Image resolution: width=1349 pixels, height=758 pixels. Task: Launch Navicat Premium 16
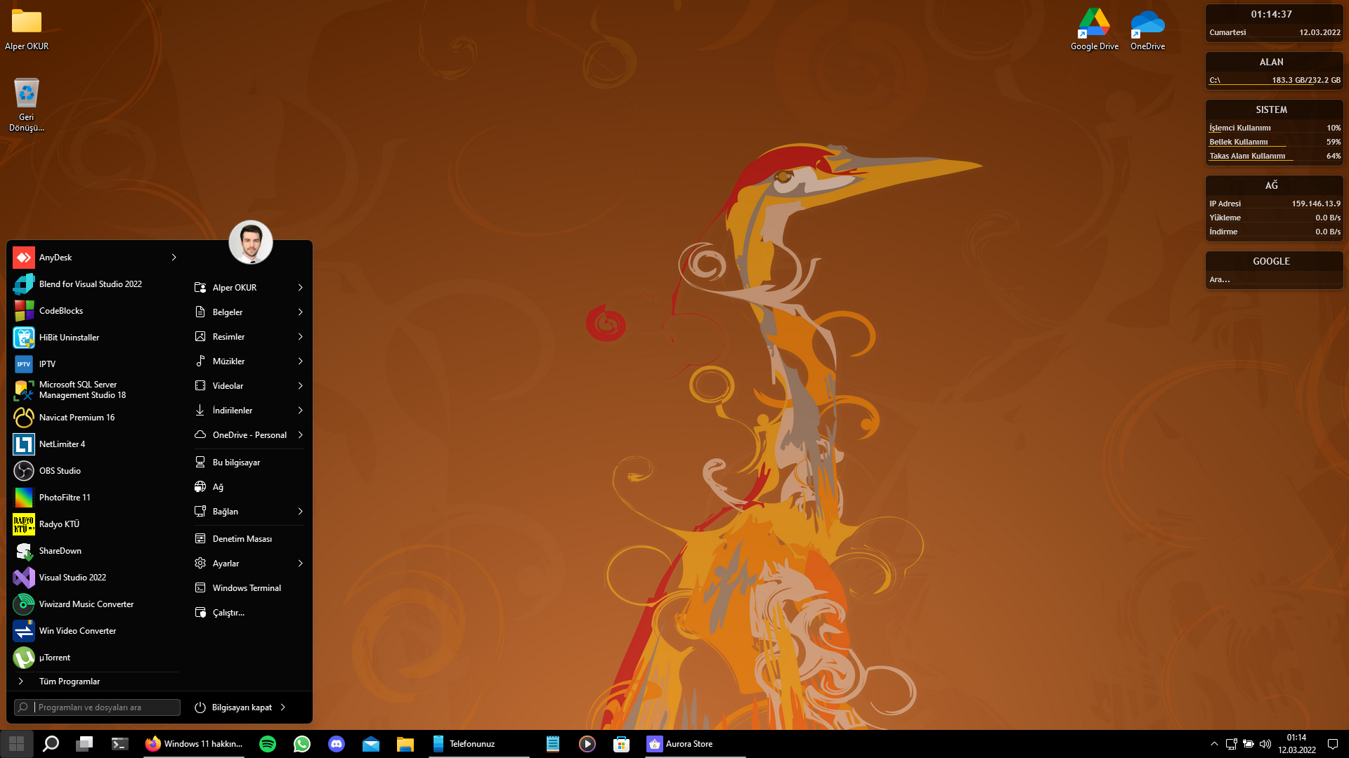[77, 418]
